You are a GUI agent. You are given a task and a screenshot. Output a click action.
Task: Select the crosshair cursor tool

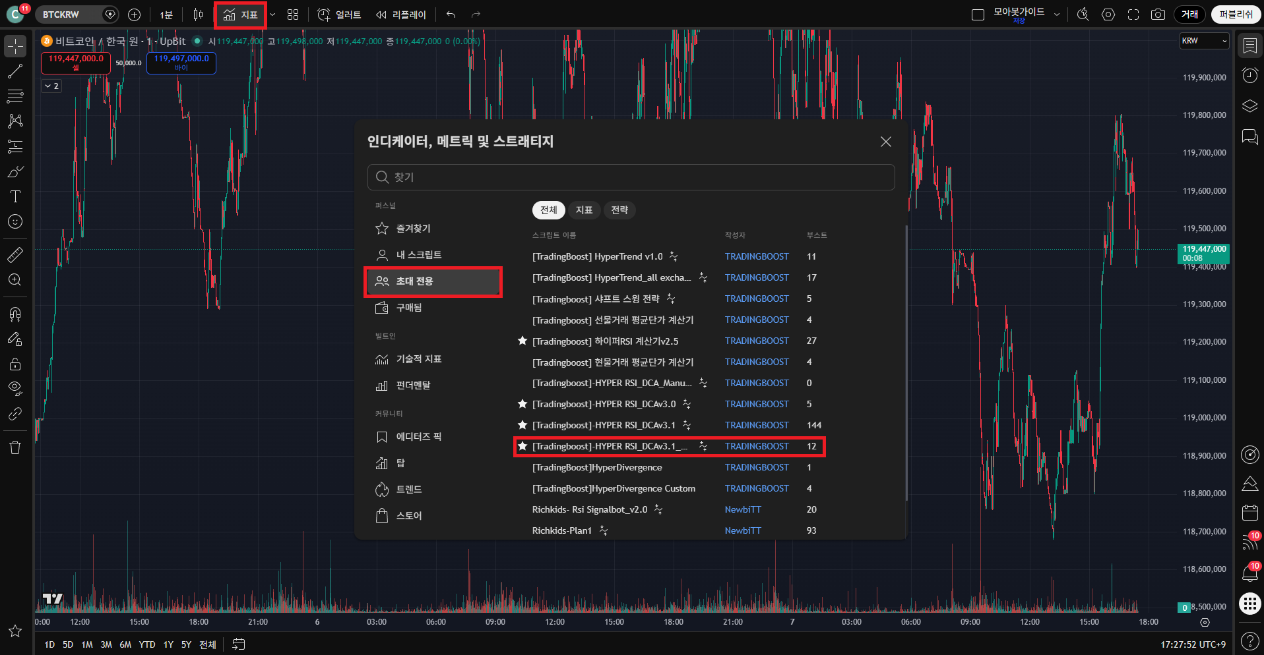click(x=15, y=46)
